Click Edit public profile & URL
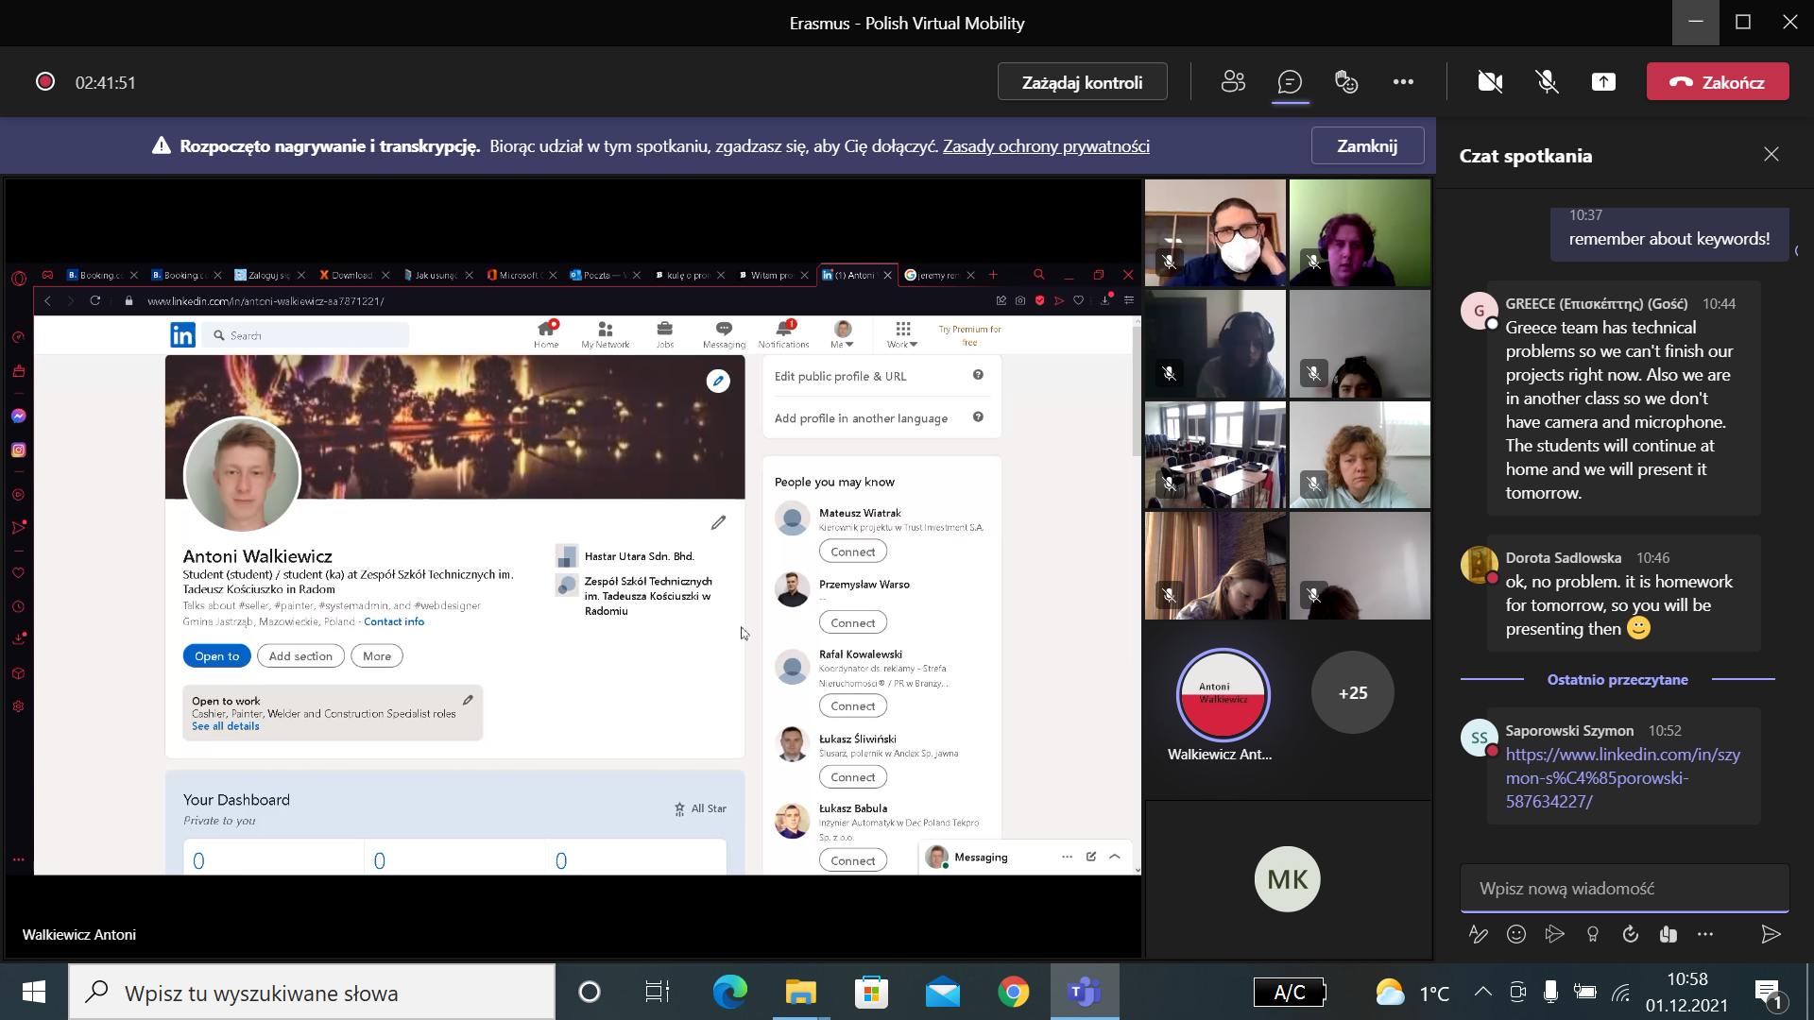 point(840,376)
